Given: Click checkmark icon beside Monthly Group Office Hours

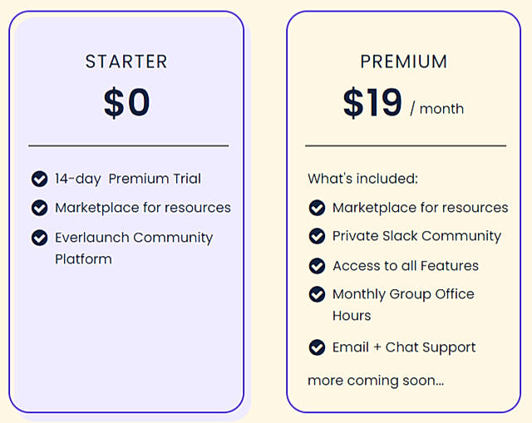Looking at the screenshot, I should pyautogui.click(x=317, y=294).
